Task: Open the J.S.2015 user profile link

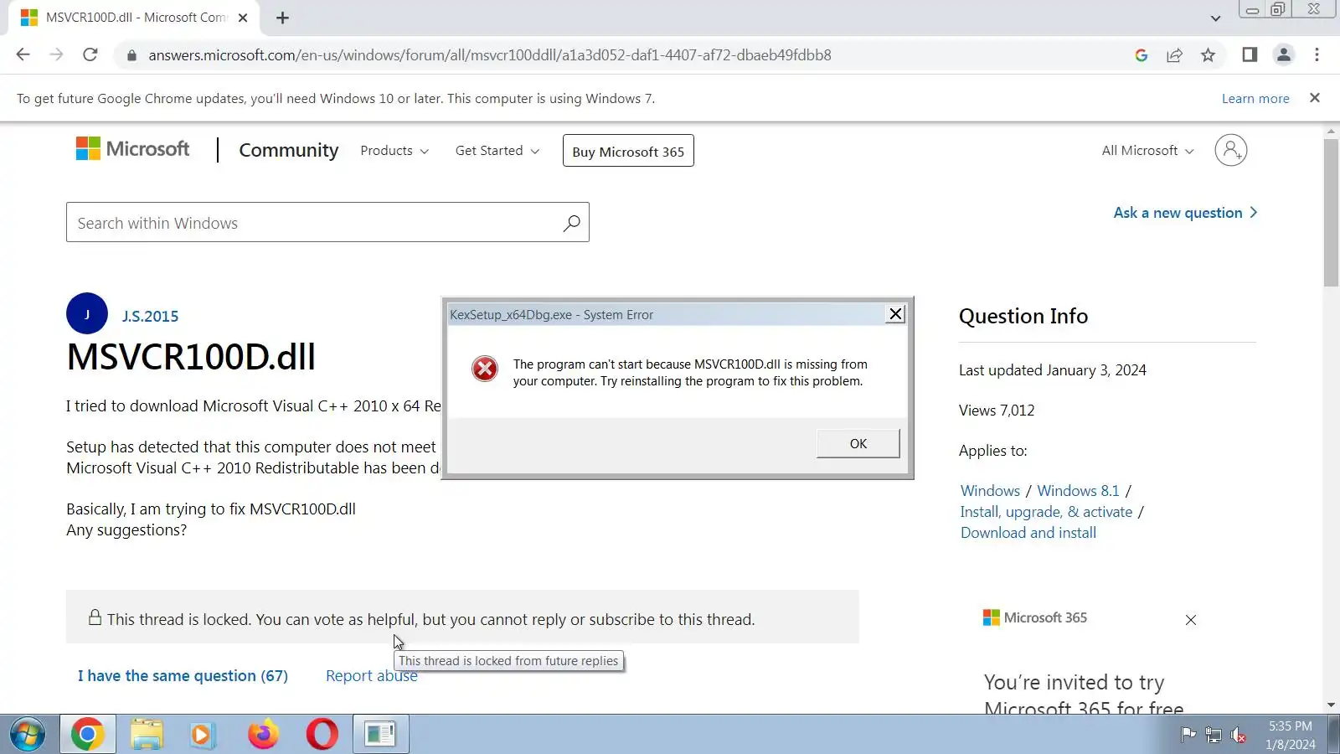Action: 150,317
